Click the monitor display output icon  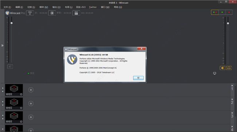pos(215,73)
